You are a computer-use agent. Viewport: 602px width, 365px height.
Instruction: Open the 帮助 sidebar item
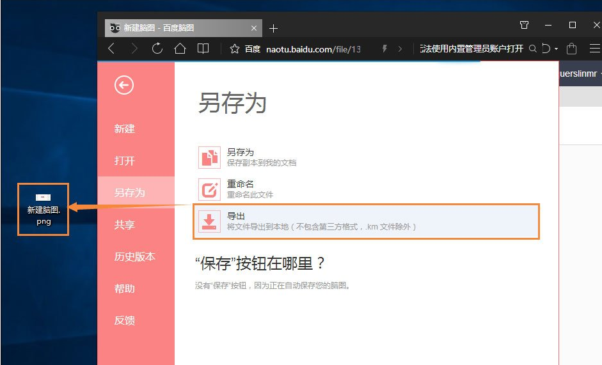124,288
